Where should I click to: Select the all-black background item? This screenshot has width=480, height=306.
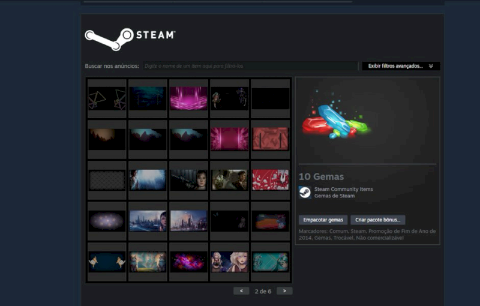pos(271,98)
